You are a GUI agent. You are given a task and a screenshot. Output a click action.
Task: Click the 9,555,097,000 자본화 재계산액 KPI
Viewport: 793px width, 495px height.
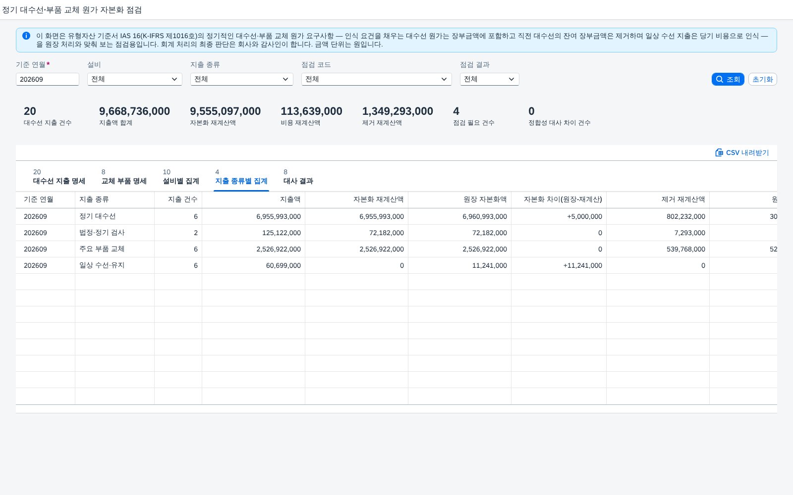click(x=226, y=111)
